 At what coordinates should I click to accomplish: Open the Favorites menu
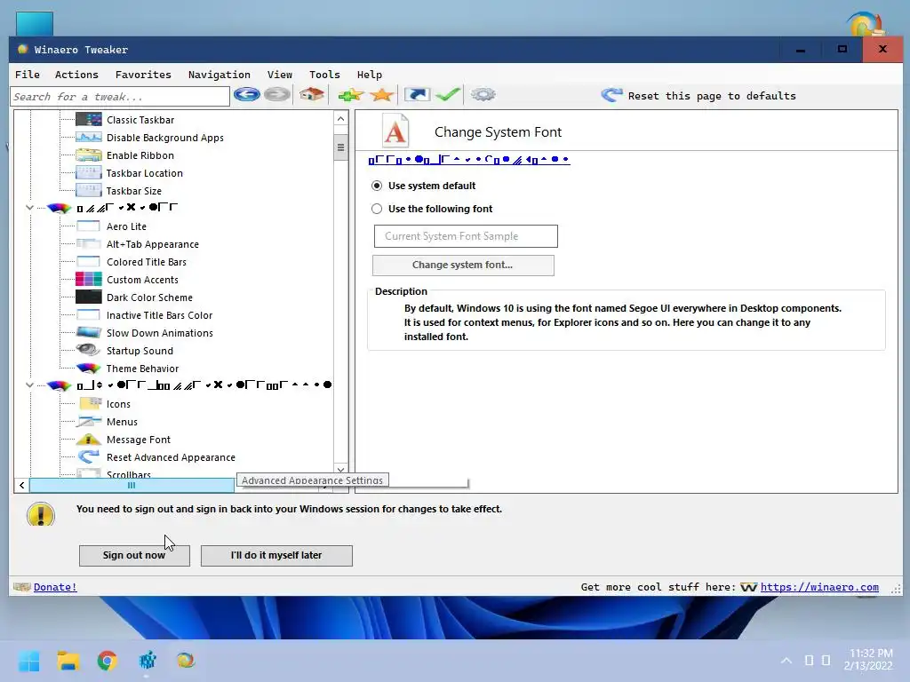[x=143, y=75]
